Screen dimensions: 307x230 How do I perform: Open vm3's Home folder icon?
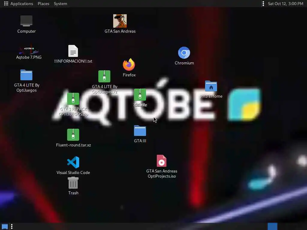(211, 86)
